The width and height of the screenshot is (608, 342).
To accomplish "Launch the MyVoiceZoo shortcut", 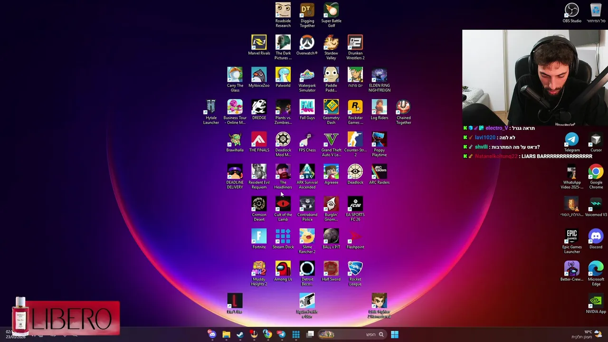I will (x=259, y=77).
